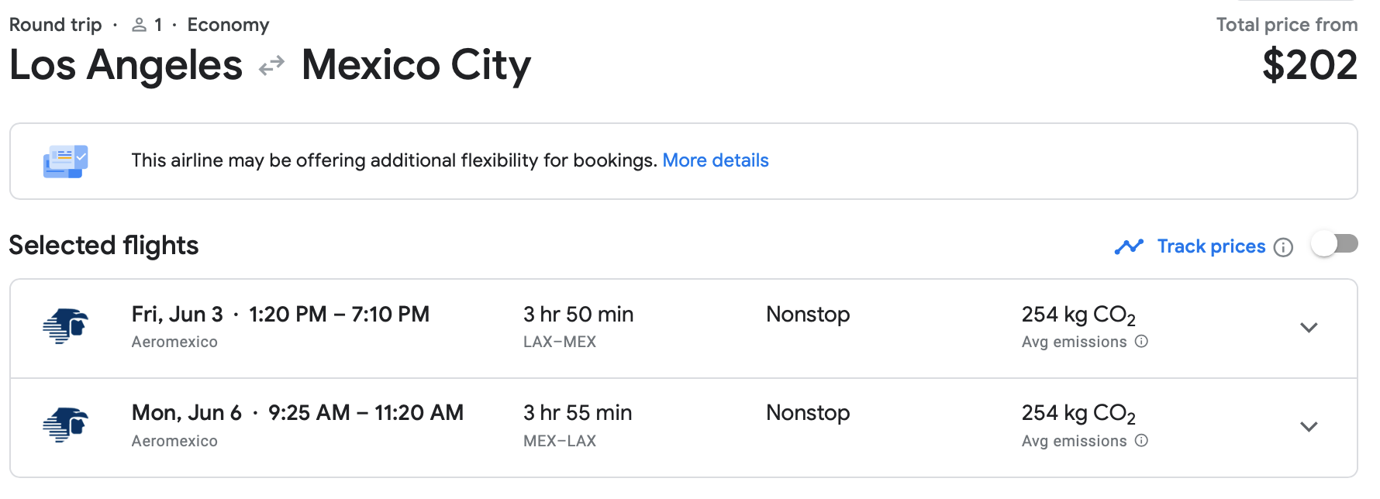Click the Track prices info icon
This screenshot has width=1380, height=499.
tap(1284, 247)
